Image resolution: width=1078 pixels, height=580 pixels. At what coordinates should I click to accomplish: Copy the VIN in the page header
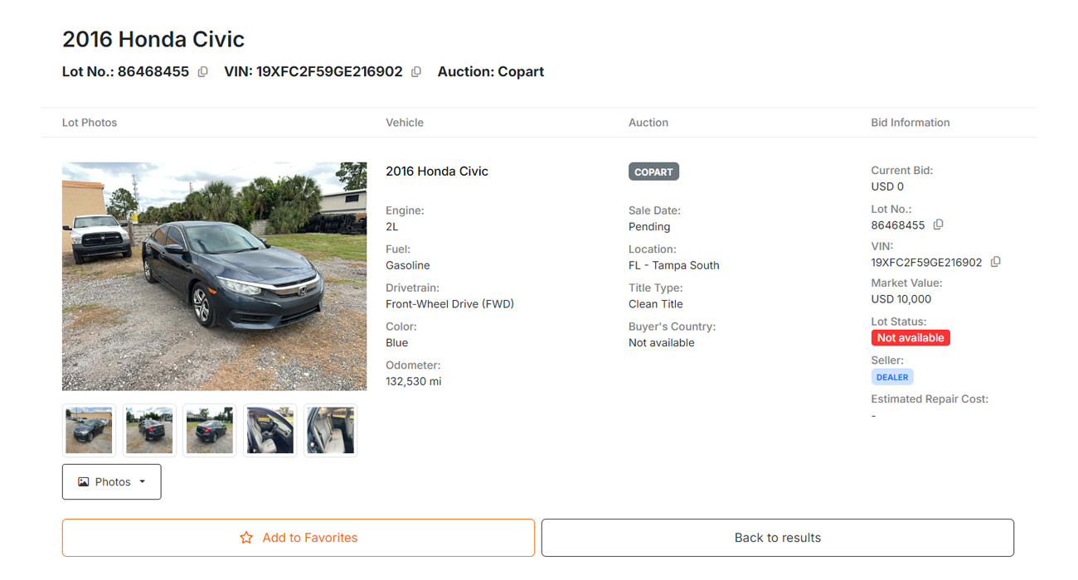pyautogui.click(x=416, y=72)
